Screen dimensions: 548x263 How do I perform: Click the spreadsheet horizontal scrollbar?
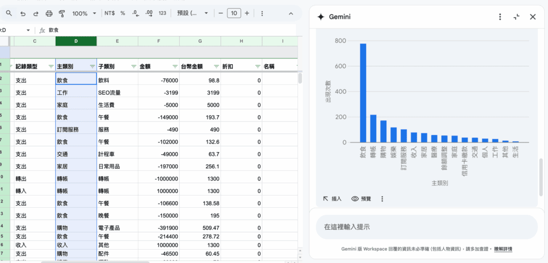pos(95,261)
